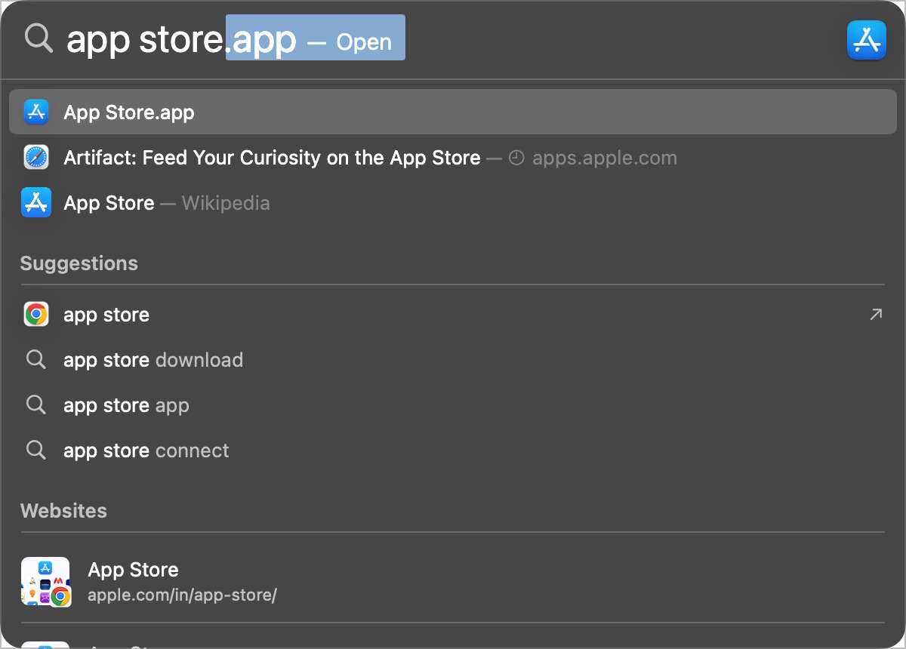The height and width of the screenshot is (649, 906).
Task: Click the large App Store icon in search bar
Action: tap(866, 40)
